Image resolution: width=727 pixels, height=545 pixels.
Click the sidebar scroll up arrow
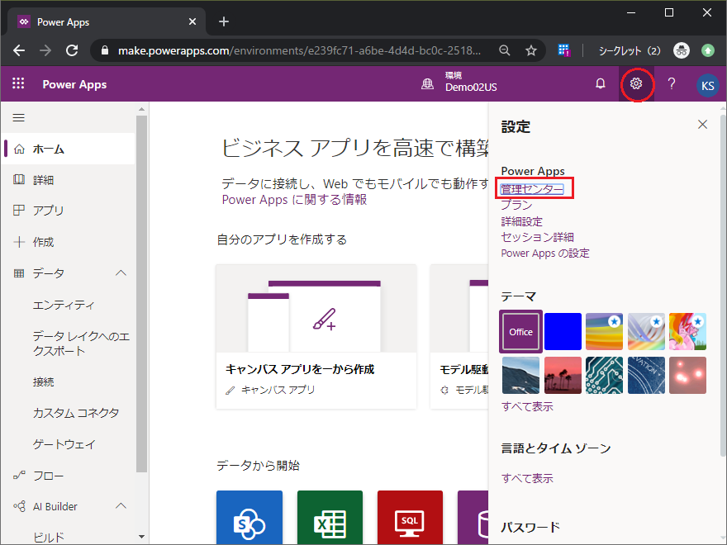point(141,109)
